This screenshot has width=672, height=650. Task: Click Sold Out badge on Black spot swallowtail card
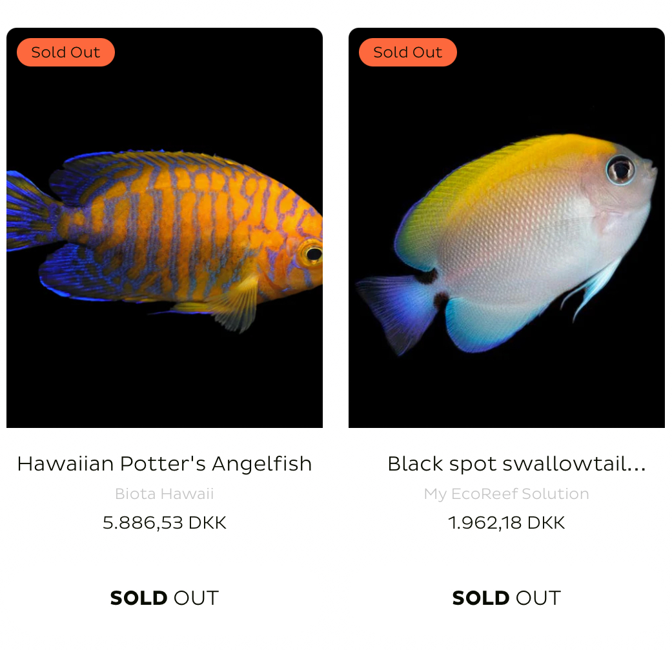point(408,52)
